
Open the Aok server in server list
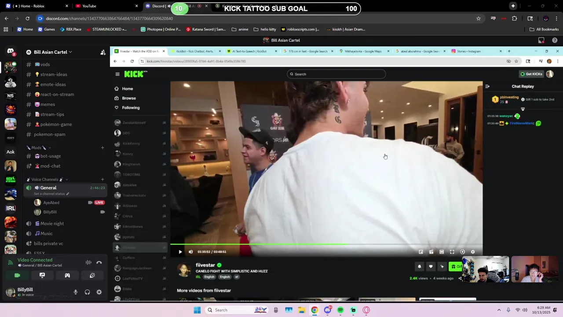coord(11,152)
